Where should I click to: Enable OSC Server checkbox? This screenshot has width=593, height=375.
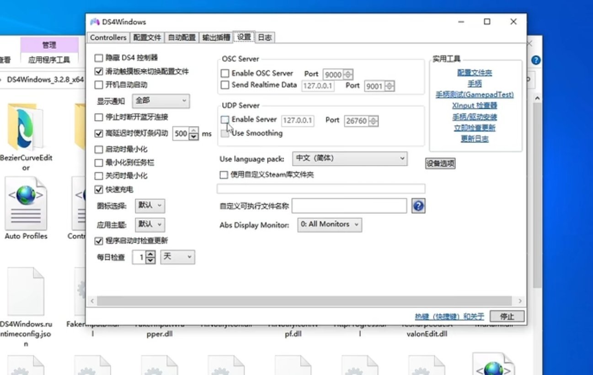pyautogui.click(x=225, y=74)
